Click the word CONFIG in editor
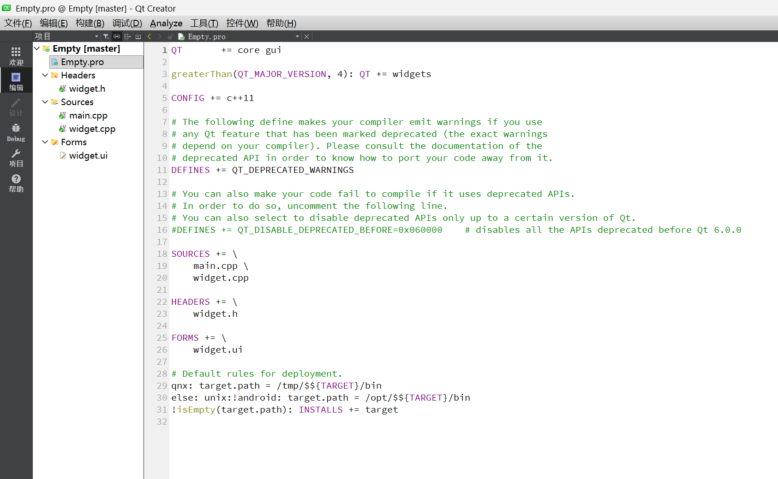 (188, 98)
